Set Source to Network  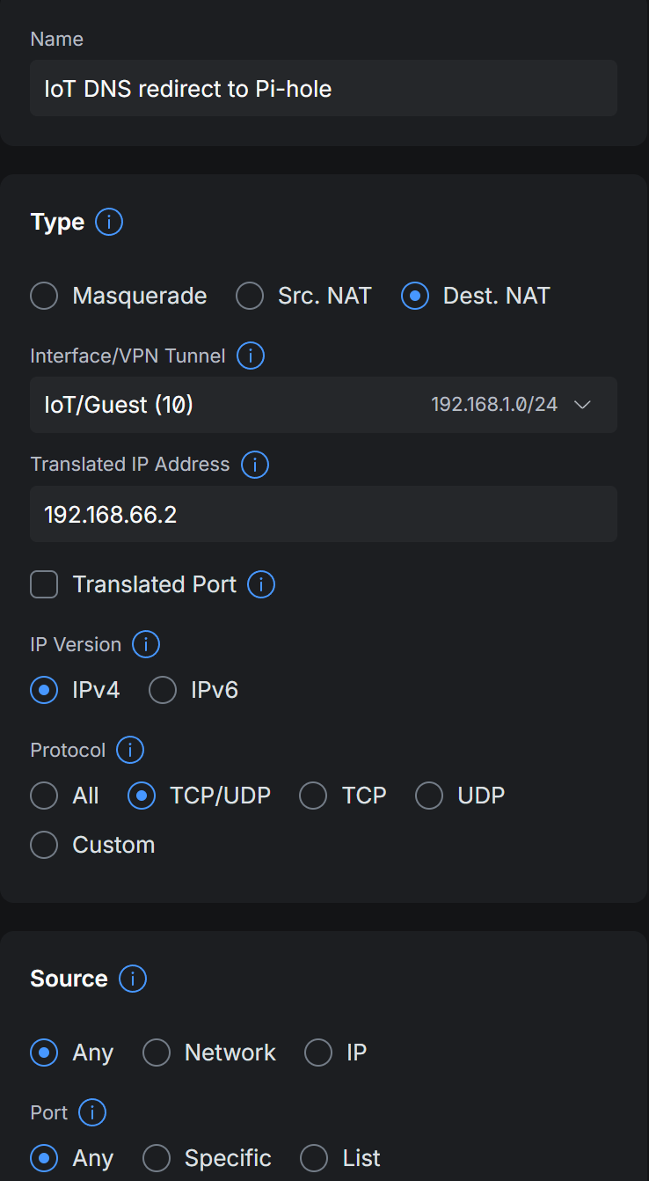point(157,1053)
